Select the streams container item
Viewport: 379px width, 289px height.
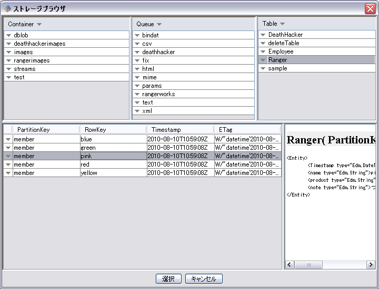(25, 69)
